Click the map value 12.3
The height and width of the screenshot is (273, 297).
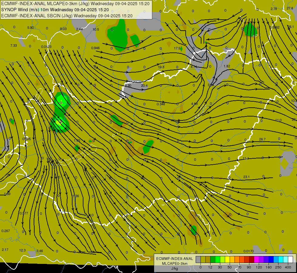coord(22,251)
